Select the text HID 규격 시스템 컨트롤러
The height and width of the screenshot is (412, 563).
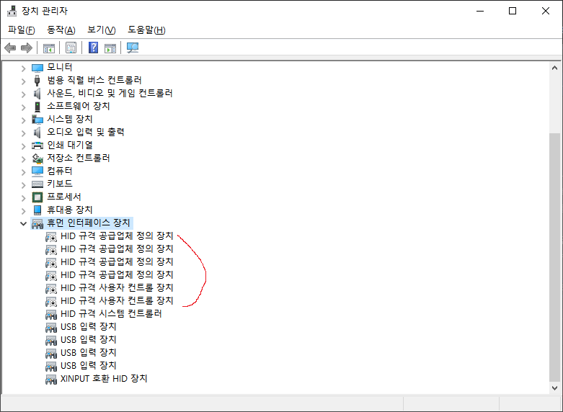111,313
